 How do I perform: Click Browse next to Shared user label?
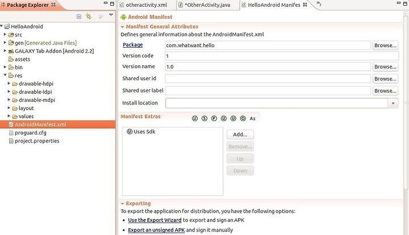[x=385, y=91]
